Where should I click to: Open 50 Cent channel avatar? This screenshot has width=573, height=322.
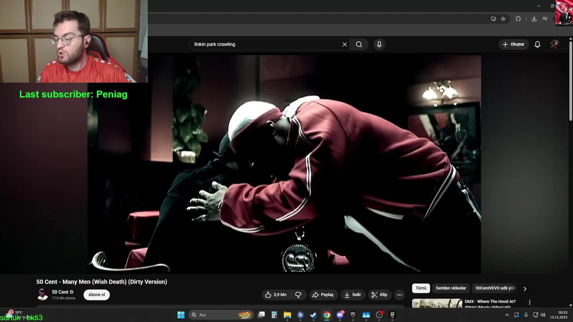tap(43, 295)
